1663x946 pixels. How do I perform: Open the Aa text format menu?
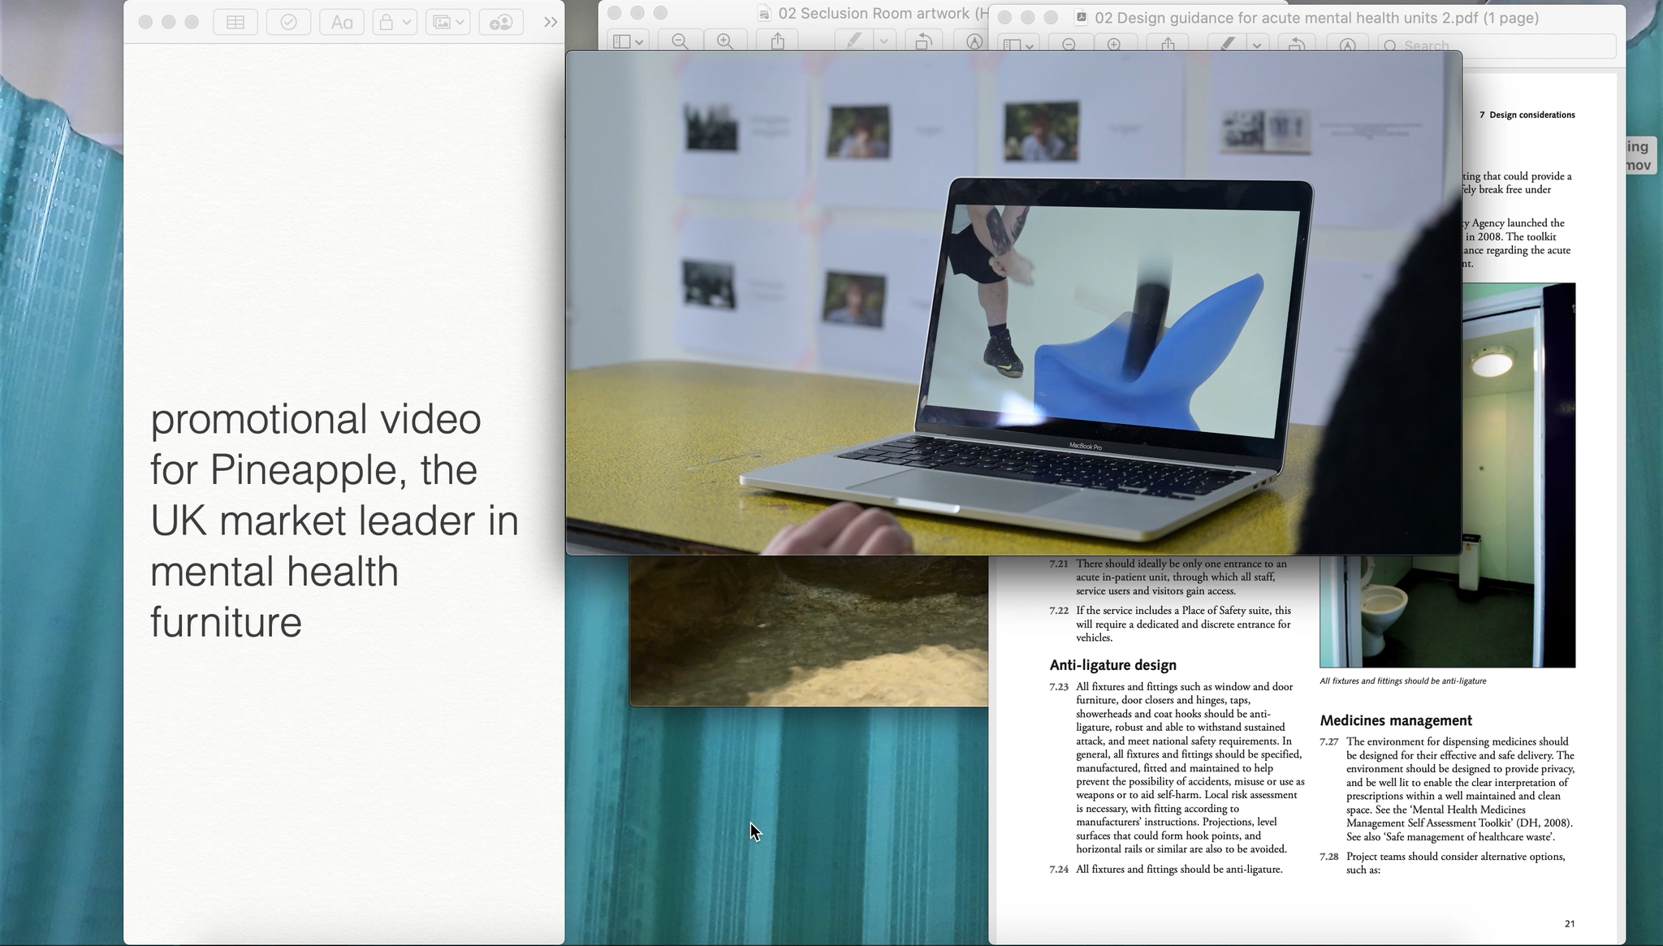[342, 23]
